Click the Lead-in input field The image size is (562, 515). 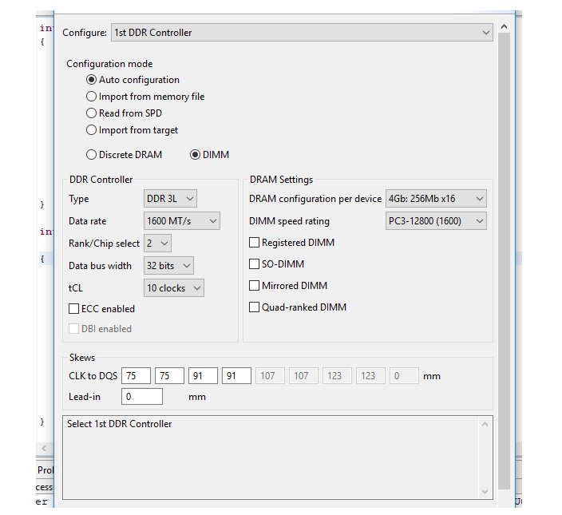coord(142,396)
